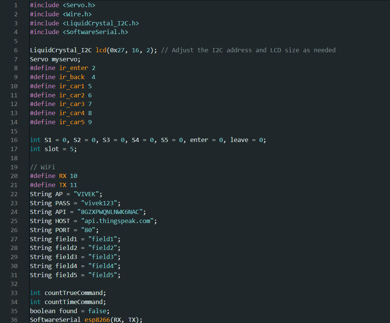Image resolution: width=390 pixels, height=323 pixels.
Task: Click the ir_back macro name
Action: click(x=72, y=77)
